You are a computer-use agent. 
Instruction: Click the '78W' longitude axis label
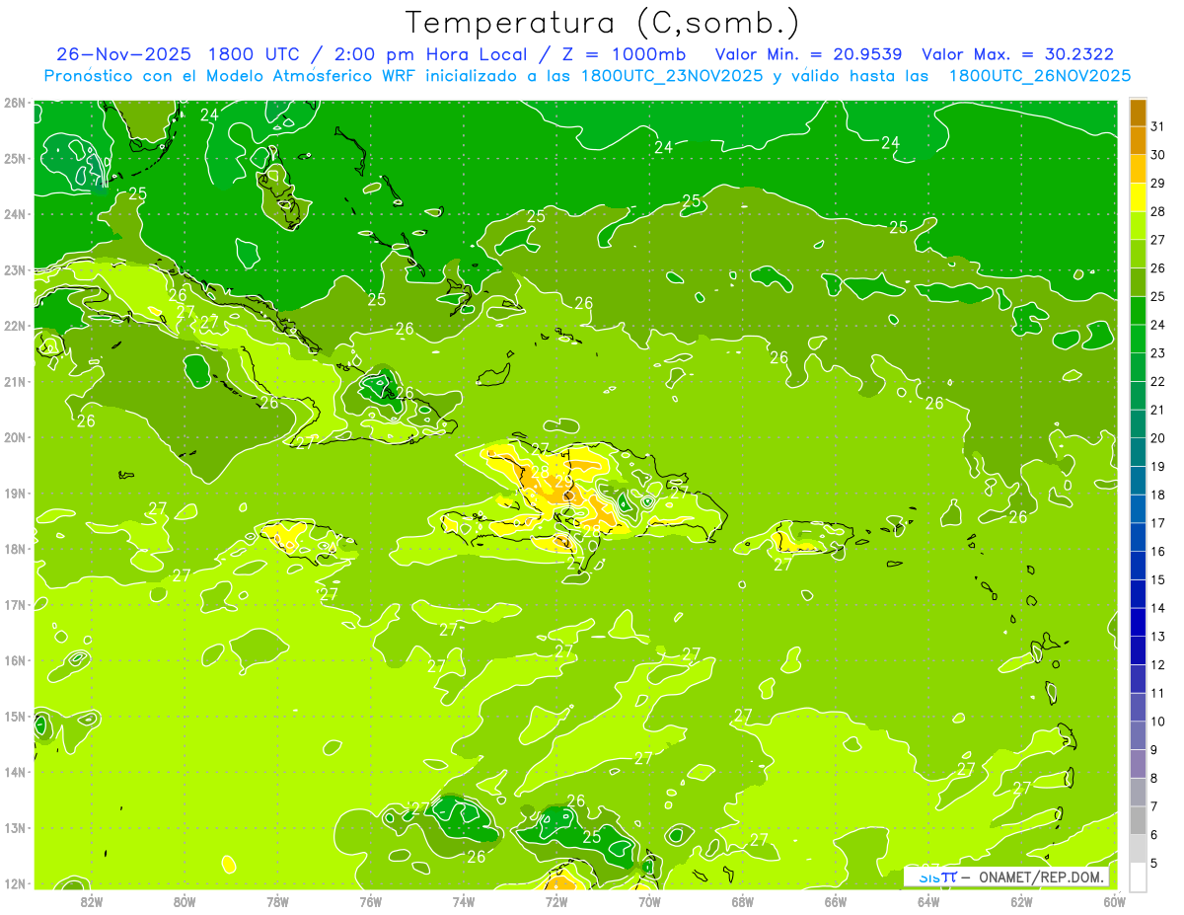[x=277, y=901]
